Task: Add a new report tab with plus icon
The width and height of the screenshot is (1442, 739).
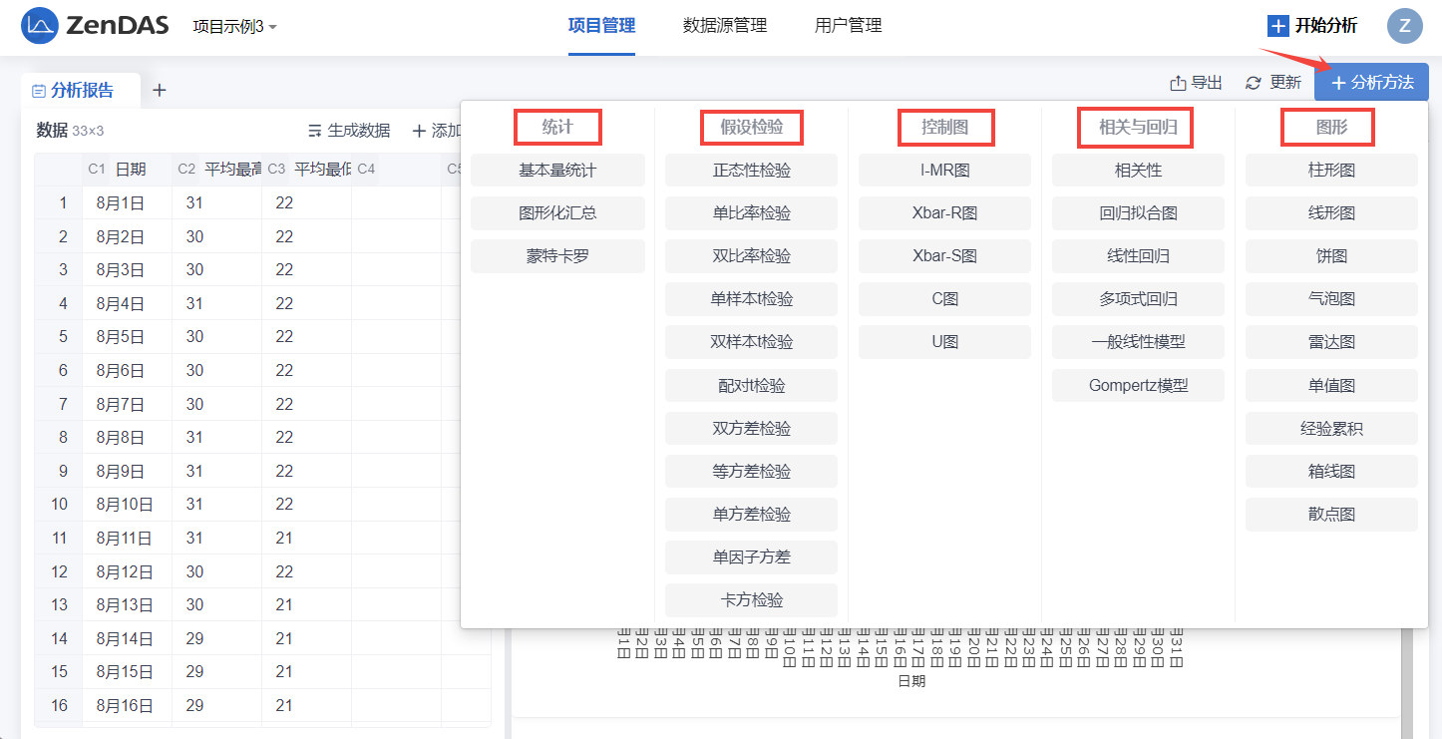Action: 159,90
